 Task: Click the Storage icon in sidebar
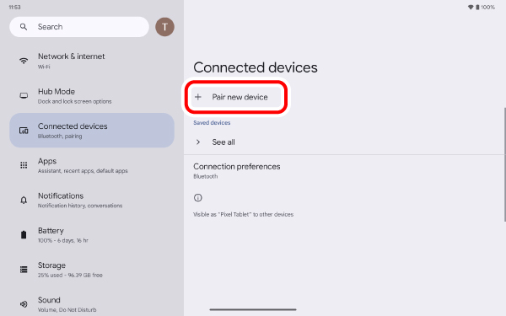pyautogui.click(x=24, y=270)
